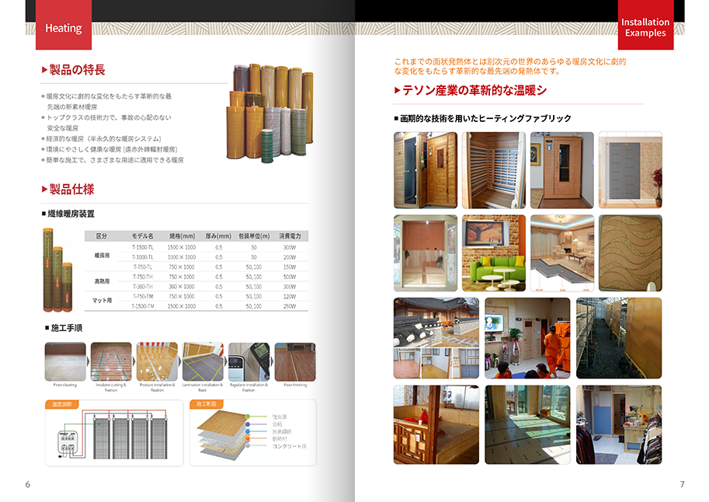The height and width of the screenshot is (502, 709).
Task: Open the monks in orange robes photo
Action: pos(527,338)
